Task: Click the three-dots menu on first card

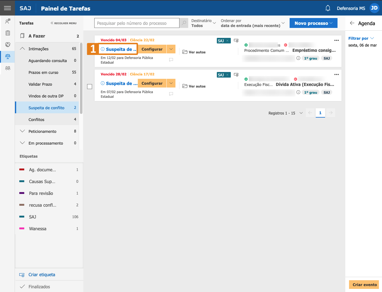Action: pyautogui.click(x=336, y=40)
